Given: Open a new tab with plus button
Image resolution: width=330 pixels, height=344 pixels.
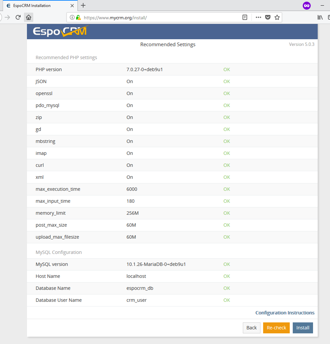Looking at the screenshot, I should coord(83,6).
